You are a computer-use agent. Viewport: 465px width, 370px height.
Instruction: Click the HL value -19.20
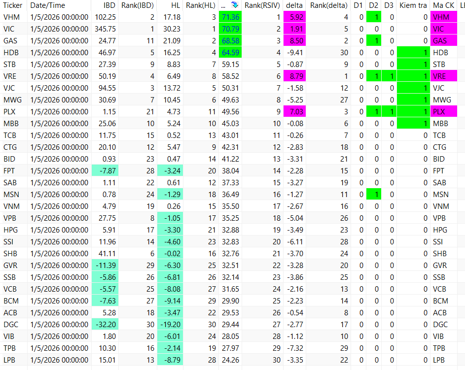[x=170, y=325]
